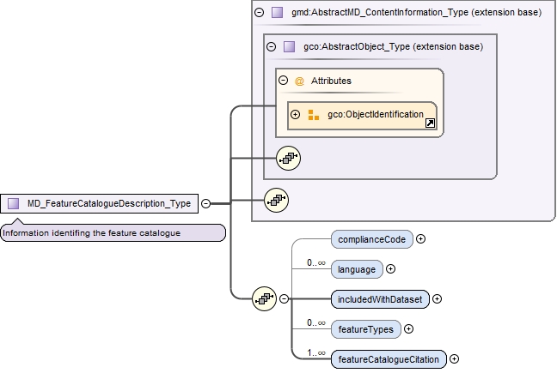This screenshot has height=373, width=557.
Task: Expand the gco:ObjectIdentification attribute group
Action: (296, 114)
